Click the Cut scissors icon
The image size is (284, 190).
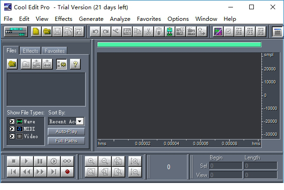click(x=148, y=32)
